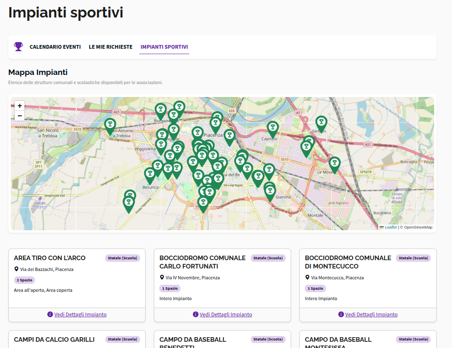Click 1 Spazio badge in Carlo Fortunati card
The image size is (452, 348).
pos(170,288)
